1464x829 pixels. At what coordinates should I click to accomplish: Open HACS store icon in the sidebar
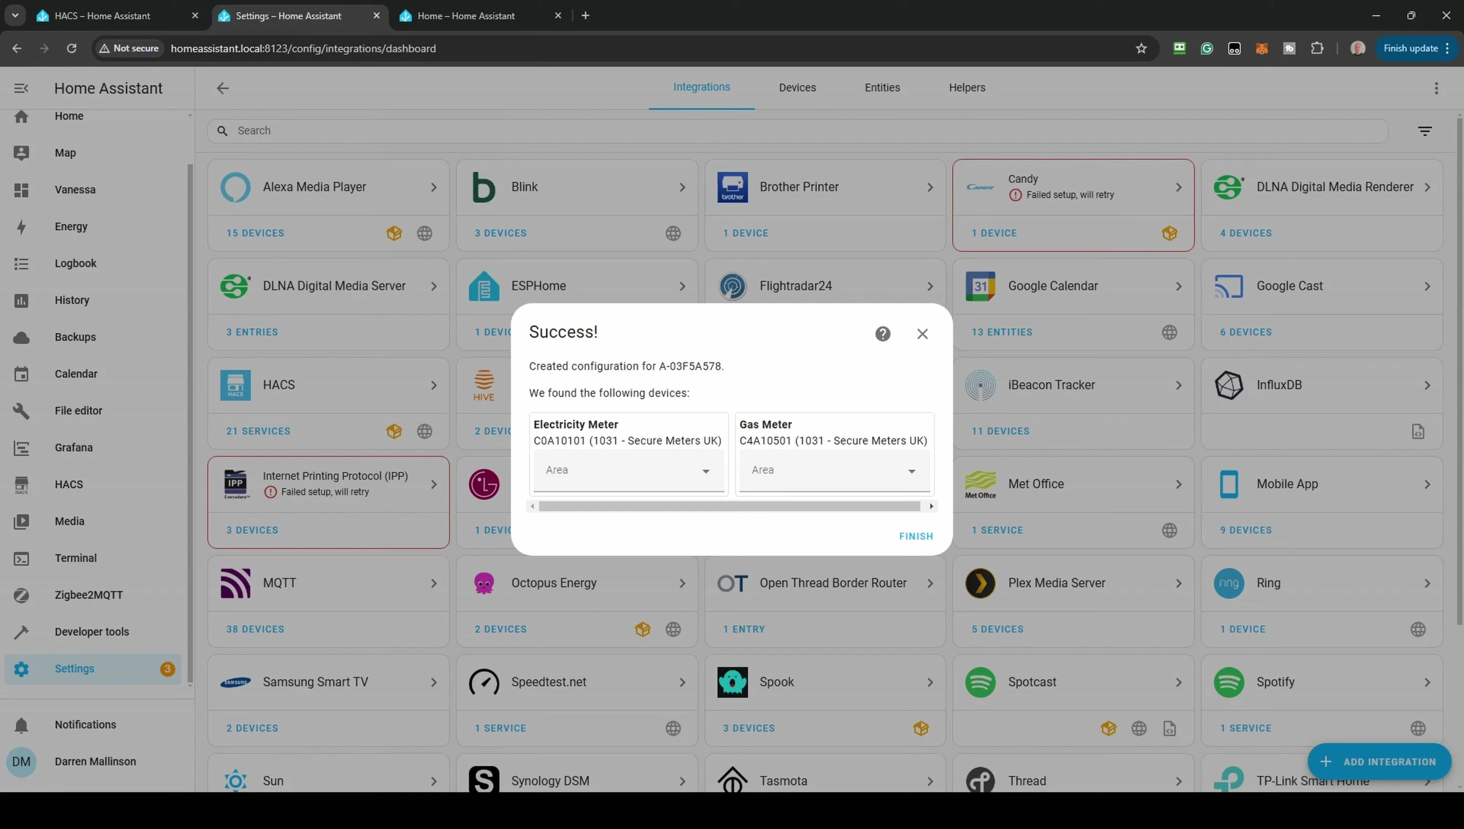pyautogui.click(x=21, y=485)
